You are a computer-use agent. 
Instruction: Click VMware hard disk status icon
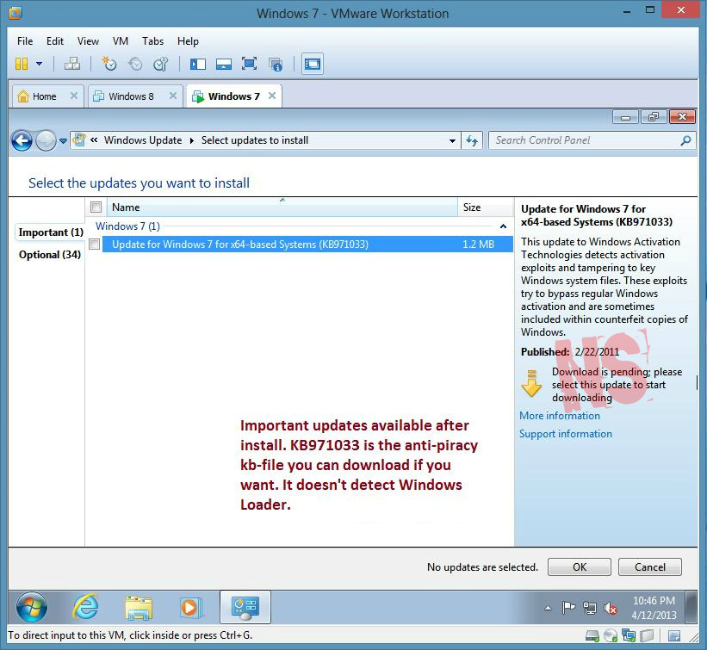tap(592, 635)
